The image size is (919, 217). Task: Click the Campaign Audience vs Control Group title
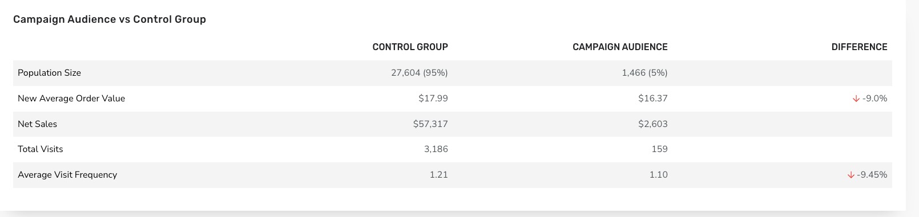pos(110,19)
